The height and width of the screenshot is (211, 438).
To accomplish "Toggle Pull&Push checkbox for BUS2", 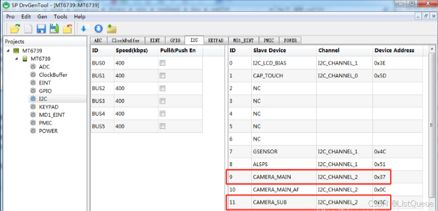I will pyautogui.click(x=162, y=88).
